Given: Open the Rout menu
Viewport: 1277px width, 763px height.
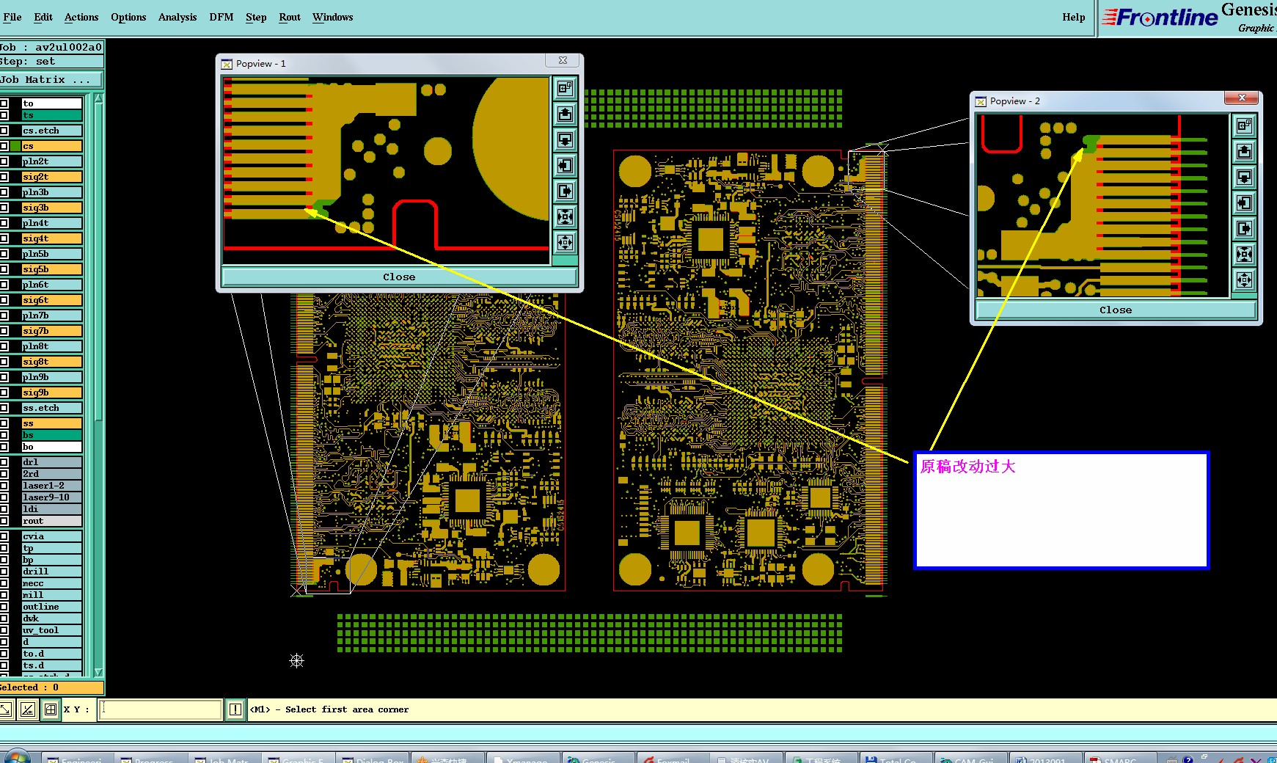Looking at the screenshot, I should tap(290, 17).
